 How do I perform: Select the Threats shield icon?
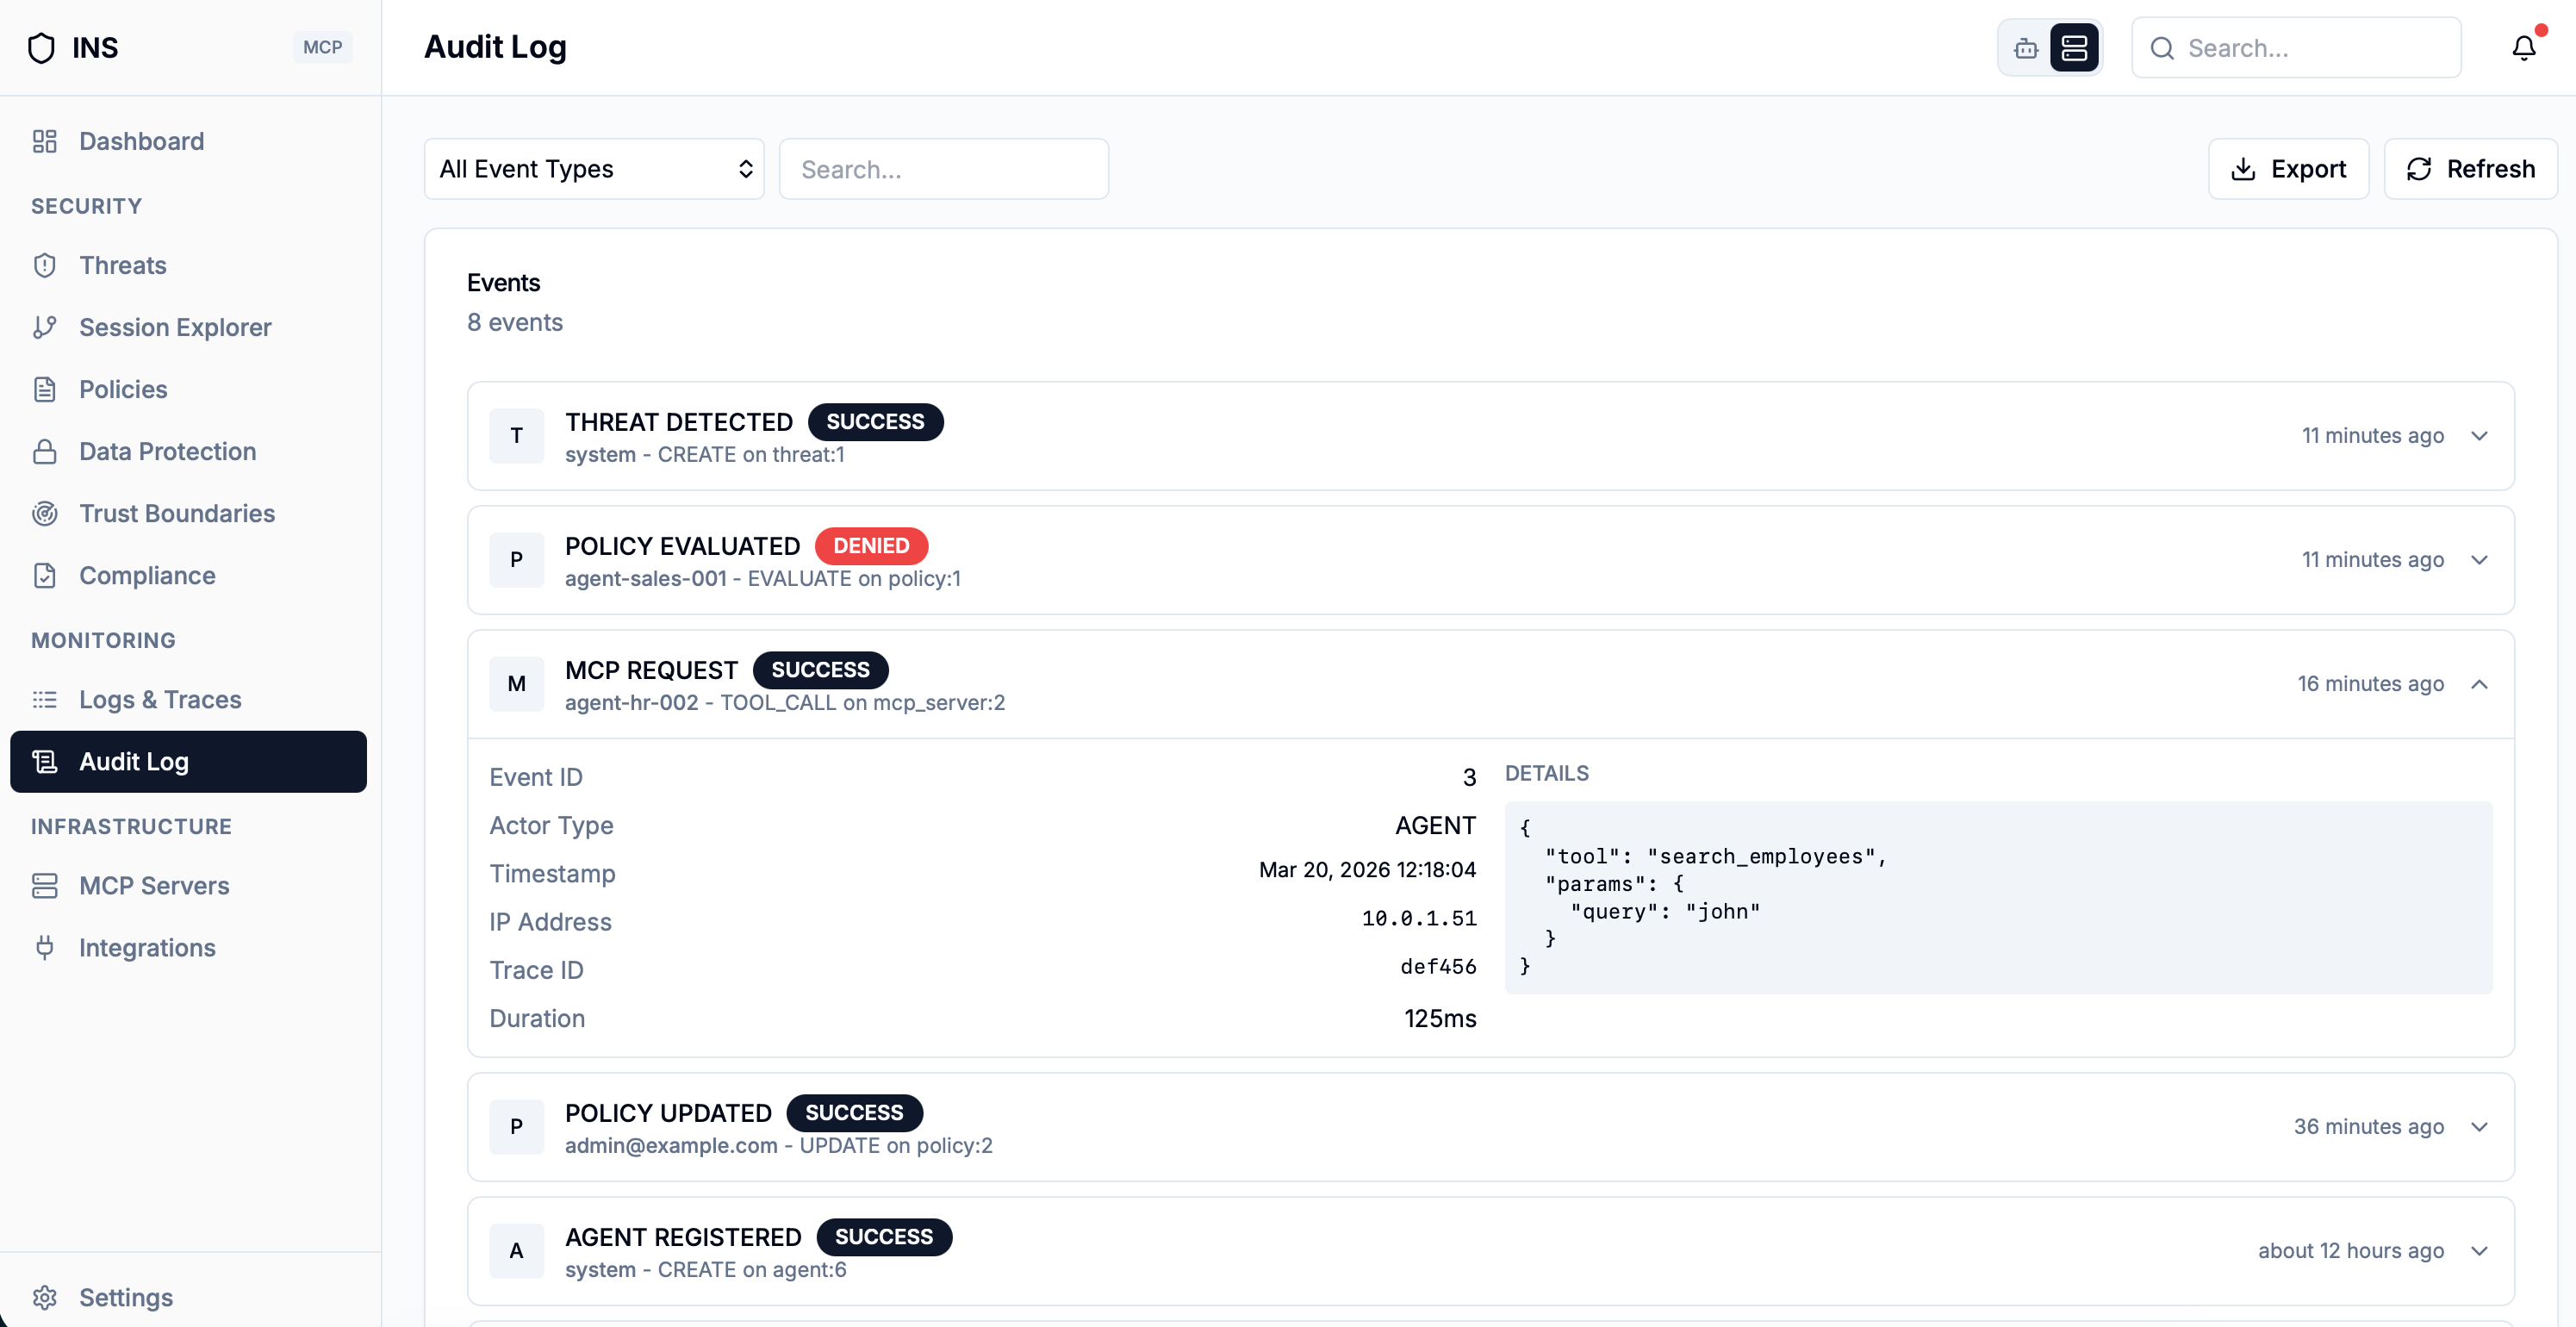tap(44, 265)
